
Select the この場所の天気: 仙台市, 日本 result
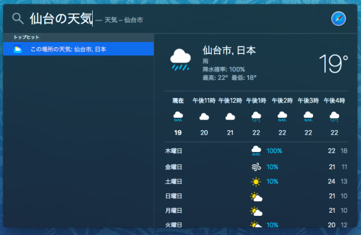78,49
